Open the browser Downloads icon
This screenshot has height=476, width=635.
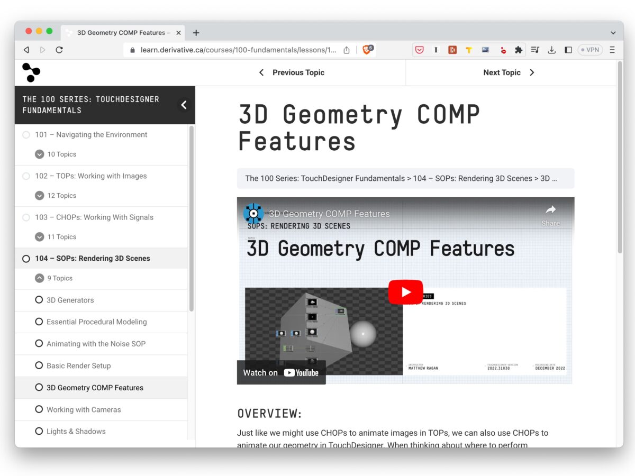551,50
